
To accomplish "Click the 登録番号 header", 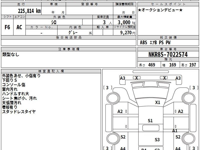I will [89, 4].
